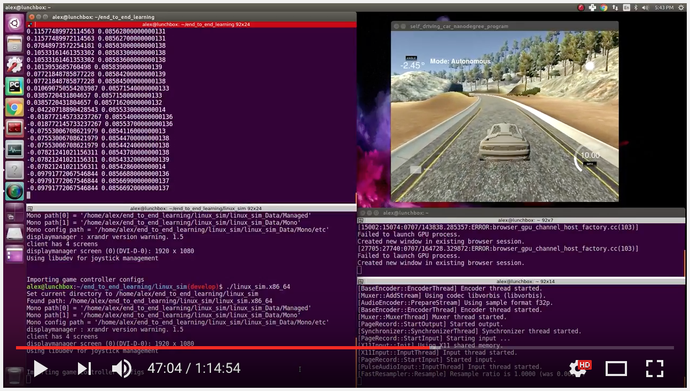Switch to theater mode
The height and width of the screenshot is (391, 690).
click(x=616, y=368)
